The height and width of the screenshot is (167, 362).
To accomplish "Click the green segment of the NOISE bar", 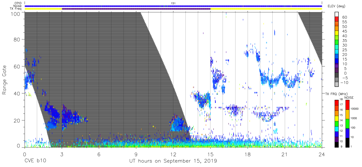I will (x=347, y=124).
